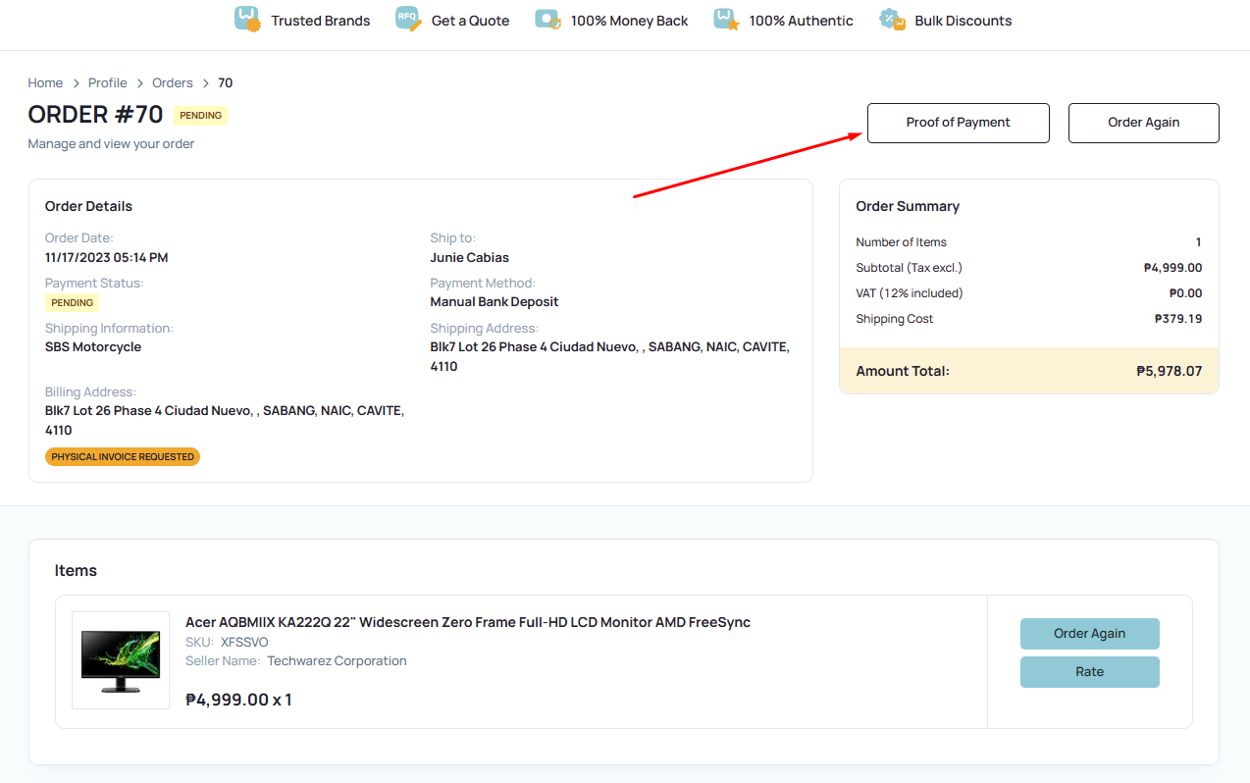Click the SBS Motorcycle shipping information

click(x=93, y=347)
